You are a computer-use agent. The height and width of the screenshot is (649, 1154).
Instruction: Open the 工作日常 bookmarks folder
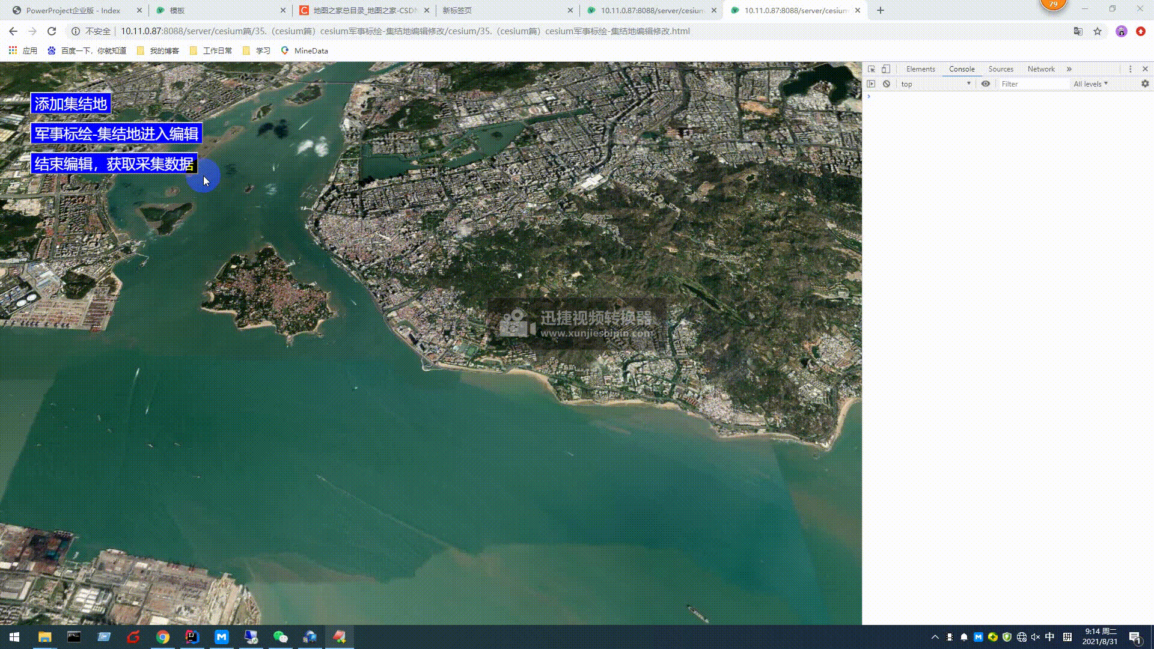210,51
